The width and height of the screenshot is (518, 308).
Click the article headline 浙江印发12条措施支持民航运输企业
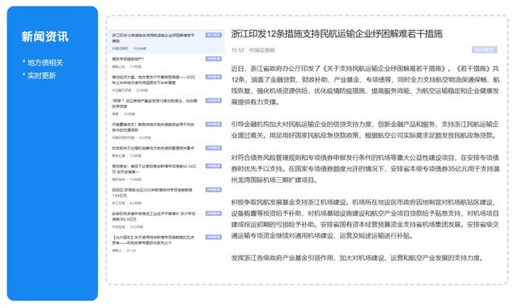[337, 34]
